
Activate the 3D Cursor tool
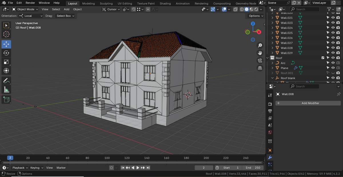click(6, 34)
